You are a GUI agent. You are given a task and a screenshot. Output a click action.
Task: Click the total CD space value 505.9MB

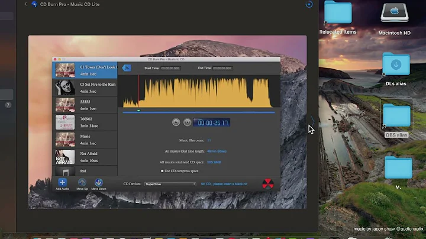[214, 162]
